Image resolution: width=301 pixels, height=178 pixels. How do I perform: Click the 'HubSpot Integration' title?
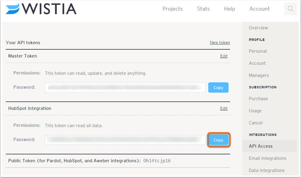[x=30, y=108]
